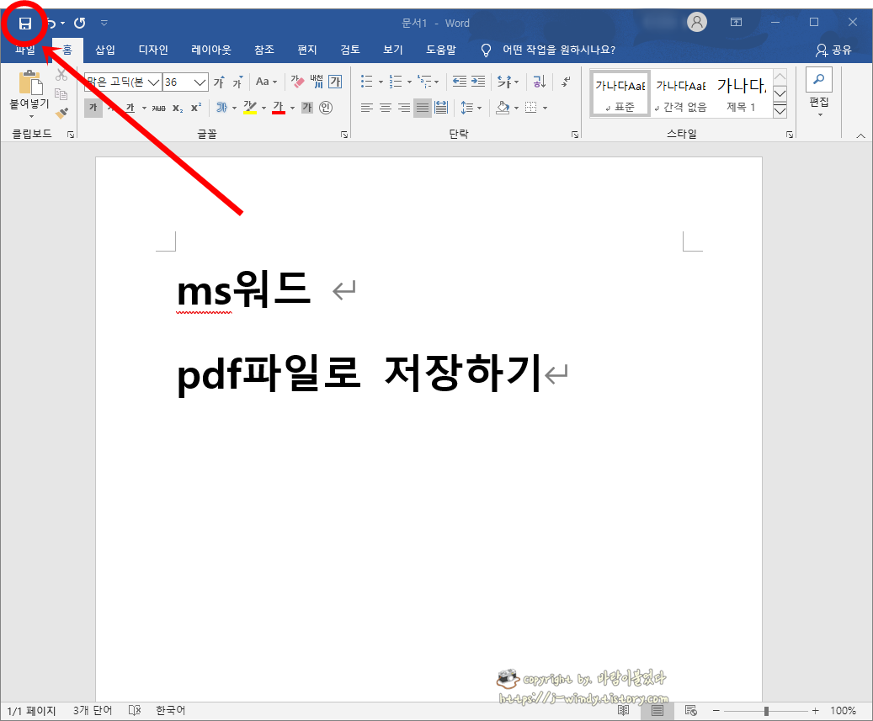Open the 편집 editing dropdown
The height and width of the screenshot is (721, 873).
click(x=819, y=93)
